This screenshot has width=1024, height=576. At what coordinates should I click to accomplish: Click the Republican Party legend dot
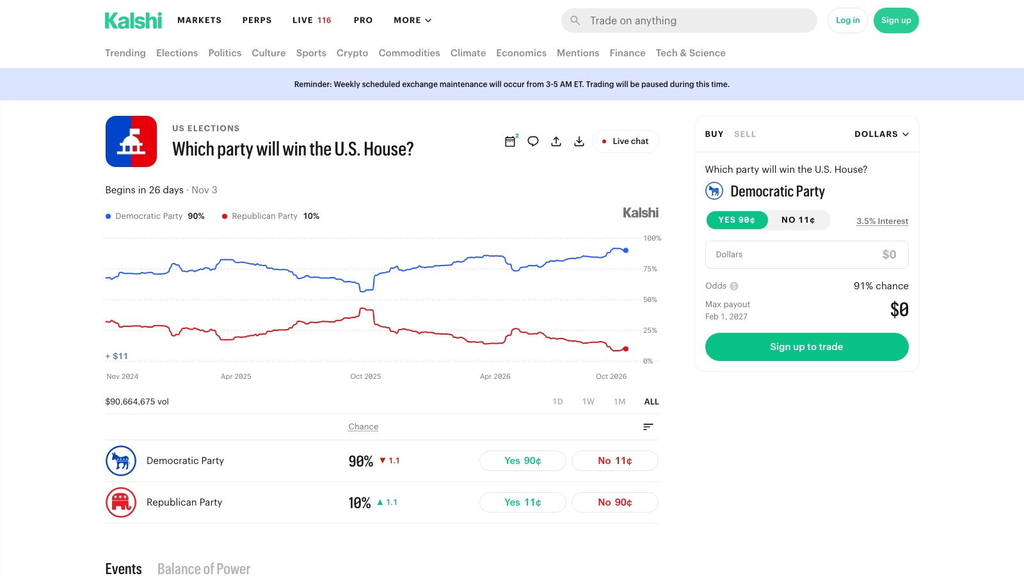point(225,216)
